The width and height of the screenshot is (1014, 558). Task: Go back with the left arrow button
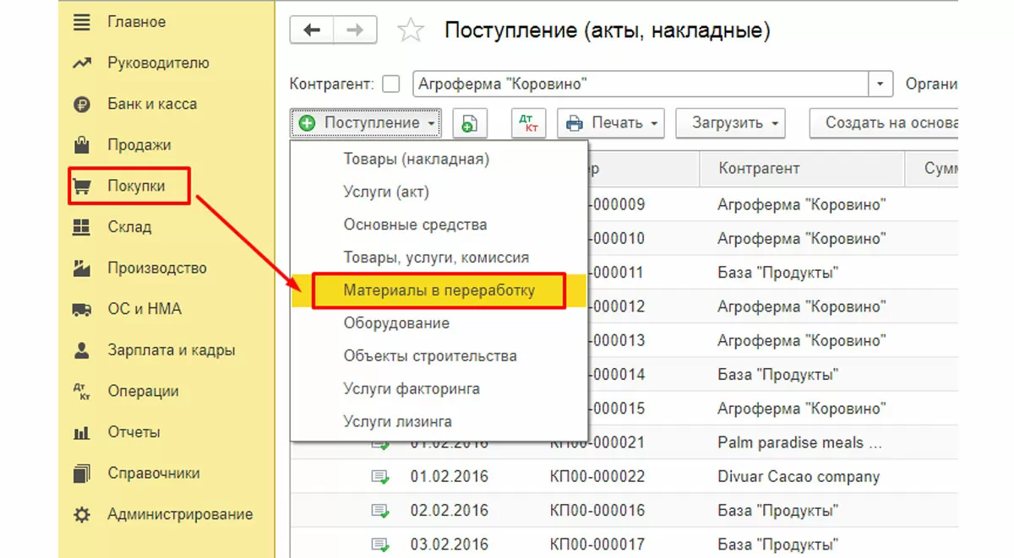click(312, 30)
